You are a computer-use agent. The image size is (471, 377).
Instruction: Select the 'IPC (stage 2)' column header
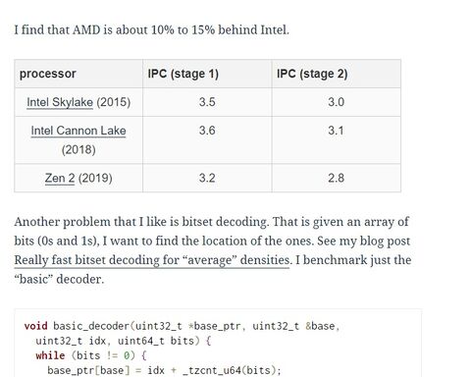312,74
